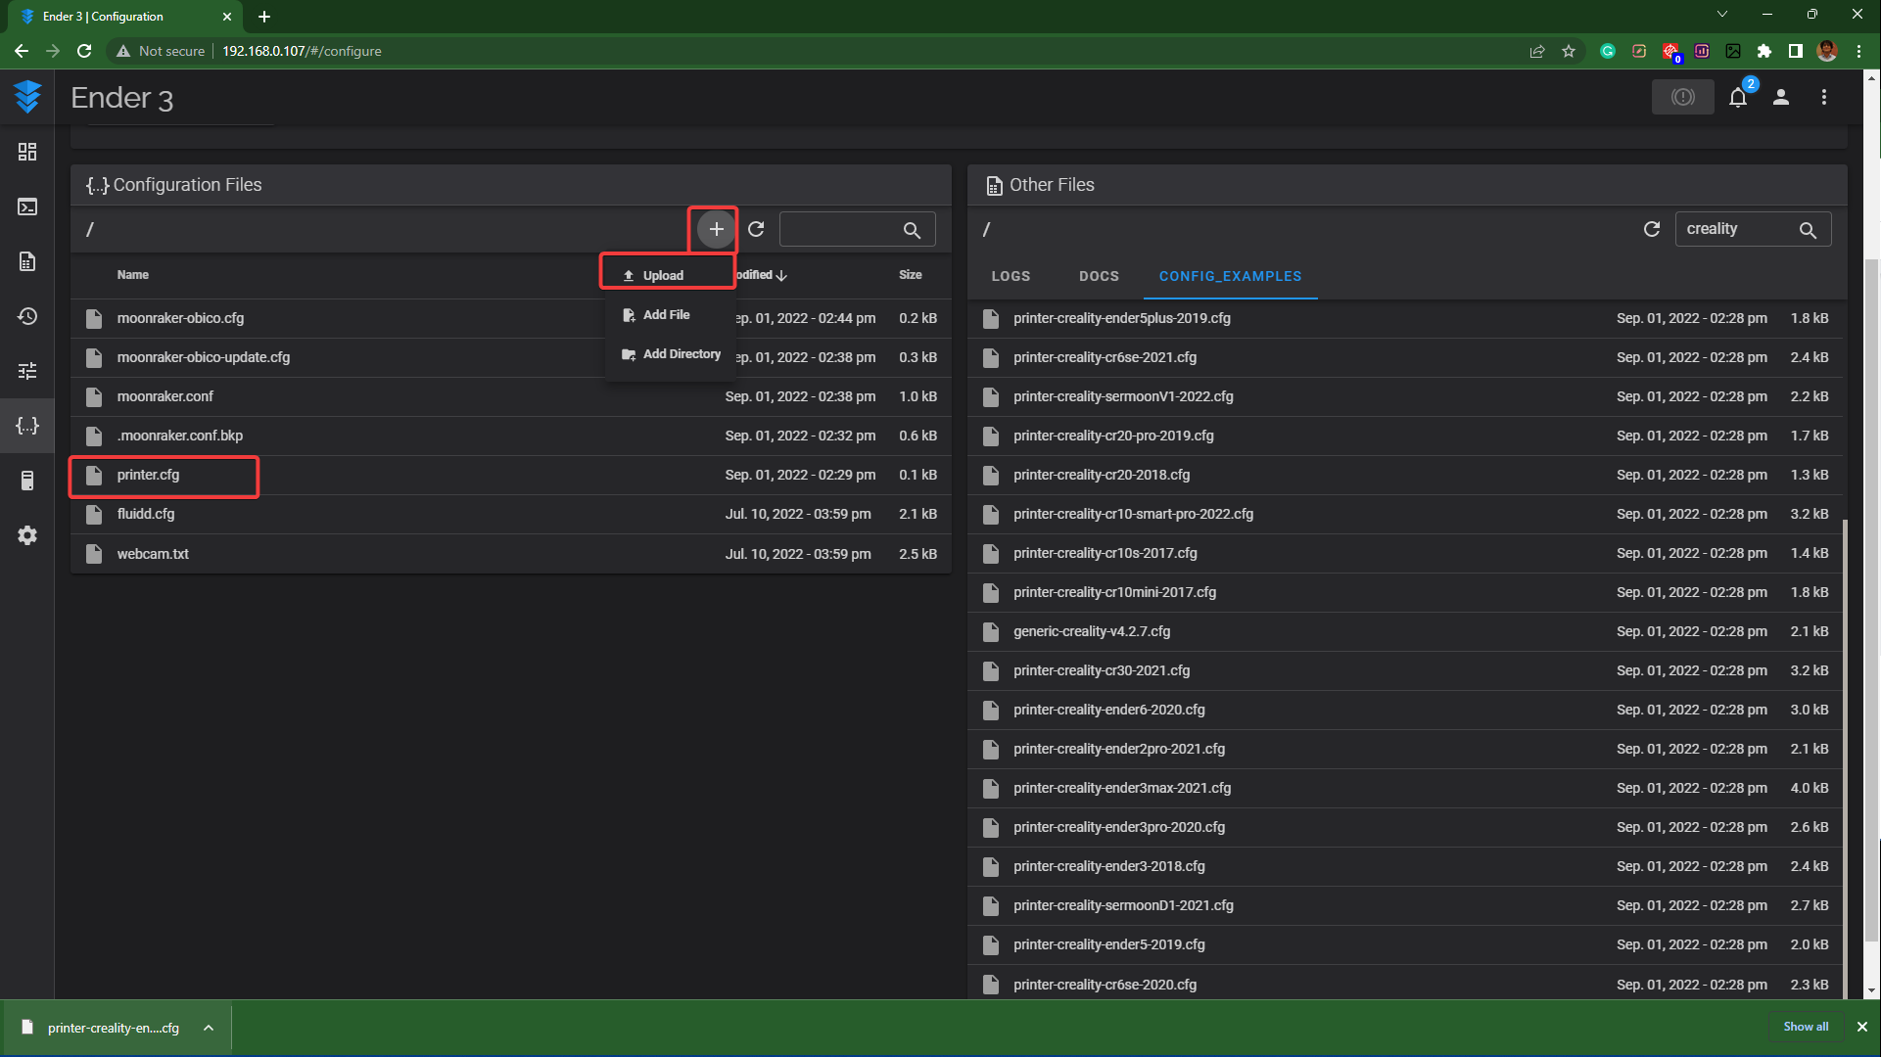The height and width of the screenshot is (1057, 1881).
Task: Open the Grammarly extension icon
Action: click(x=1608, y=51)
